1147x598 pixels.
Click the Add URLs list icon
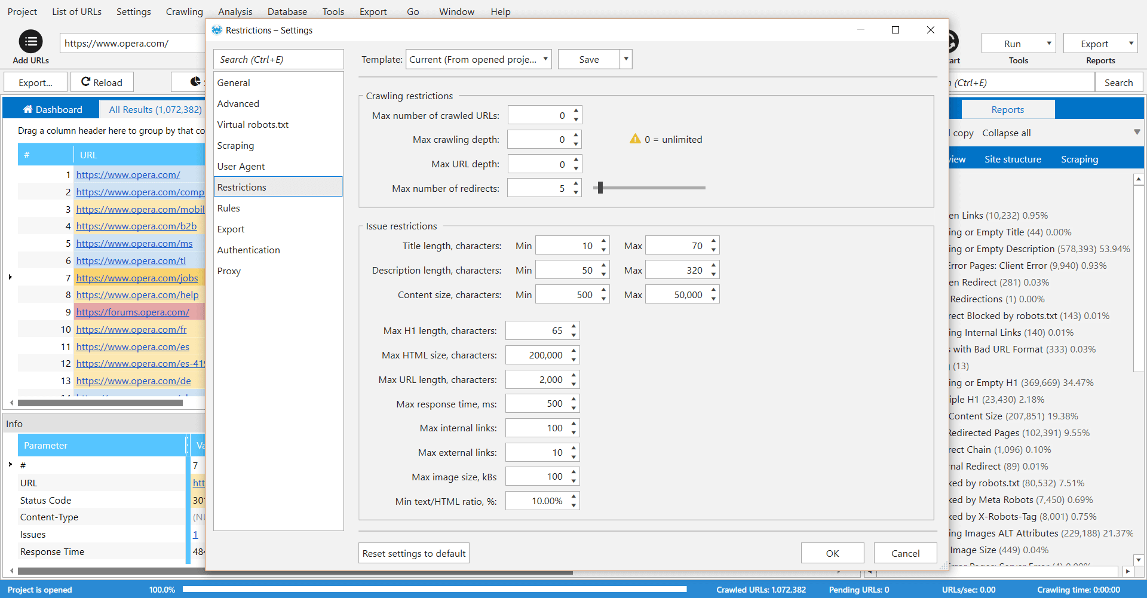[30, 42]
